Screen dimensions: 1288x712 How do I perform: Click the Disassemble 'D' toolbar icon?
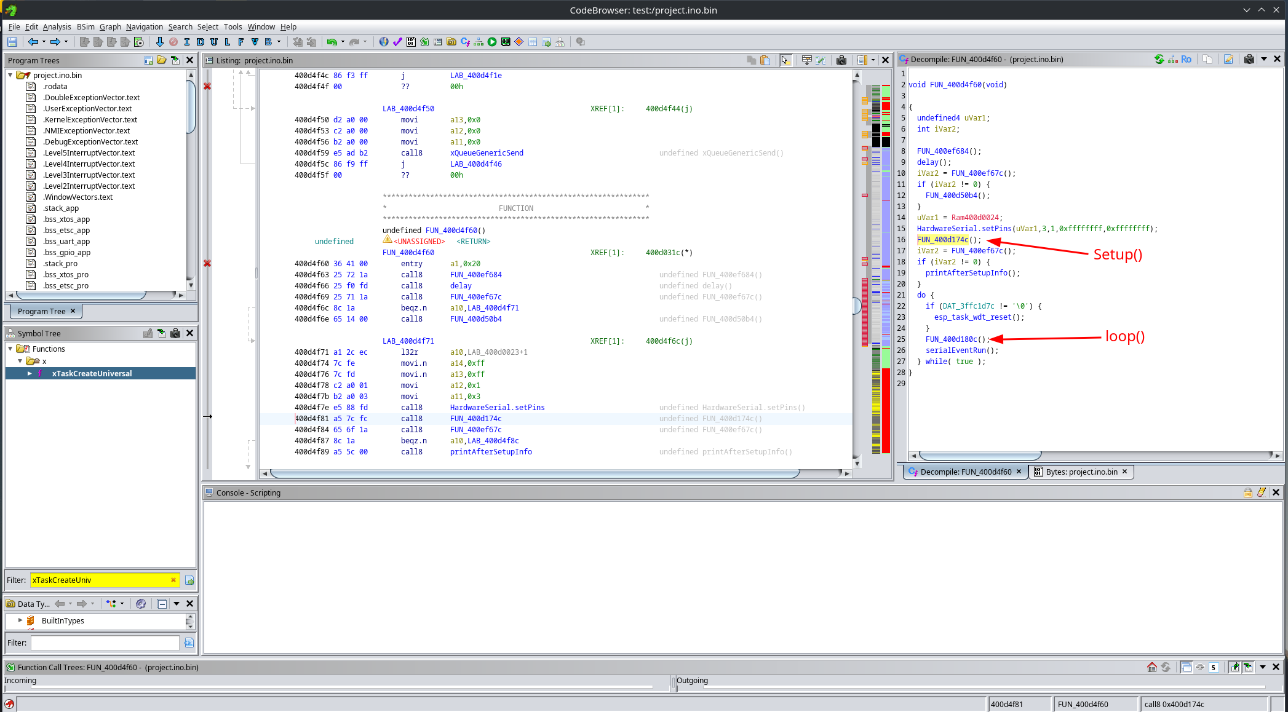(x=200, y=42)
